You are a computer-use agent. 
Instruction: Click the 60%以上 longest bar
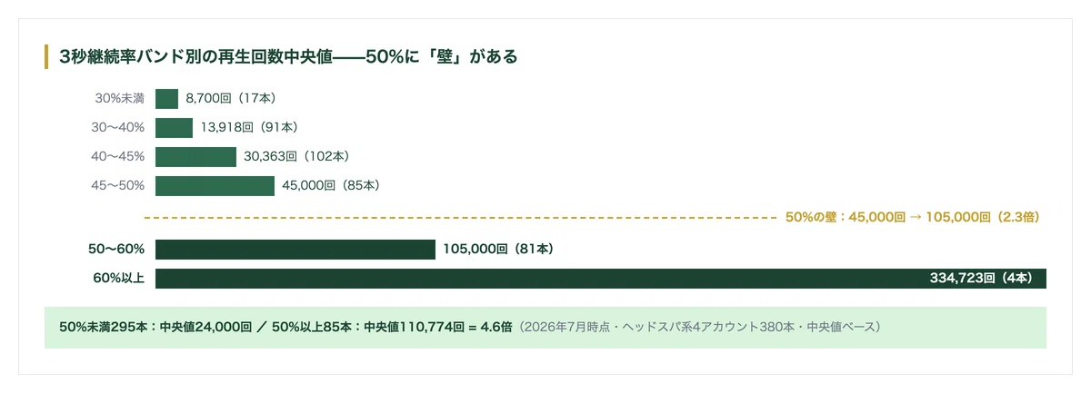[601, 279]
